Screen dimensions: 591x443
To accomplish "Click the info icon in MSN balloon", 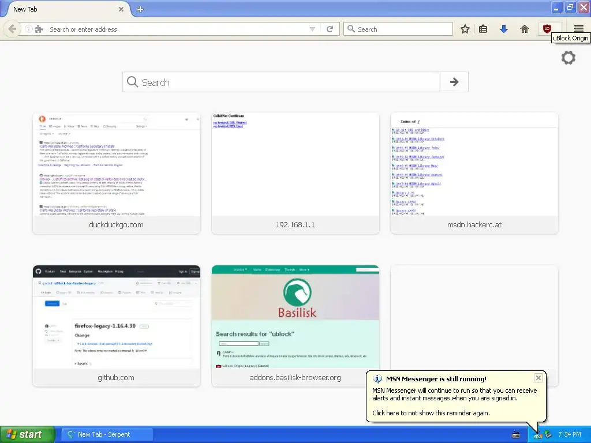I will [x=377, y=379].
